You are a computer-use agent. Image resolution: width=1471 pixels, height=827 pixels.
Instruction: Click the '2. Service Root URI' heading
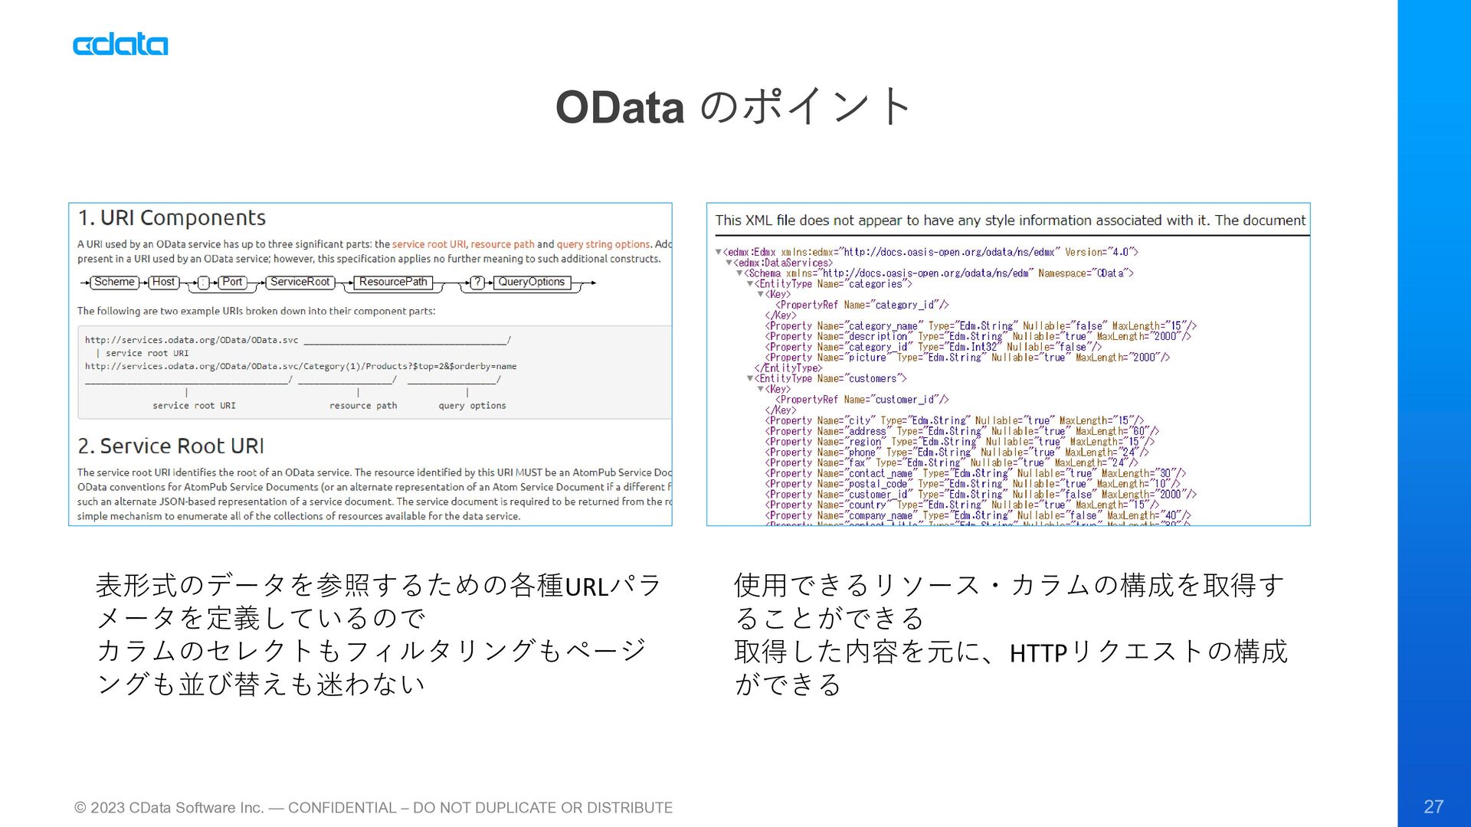(x=171, y=446)
